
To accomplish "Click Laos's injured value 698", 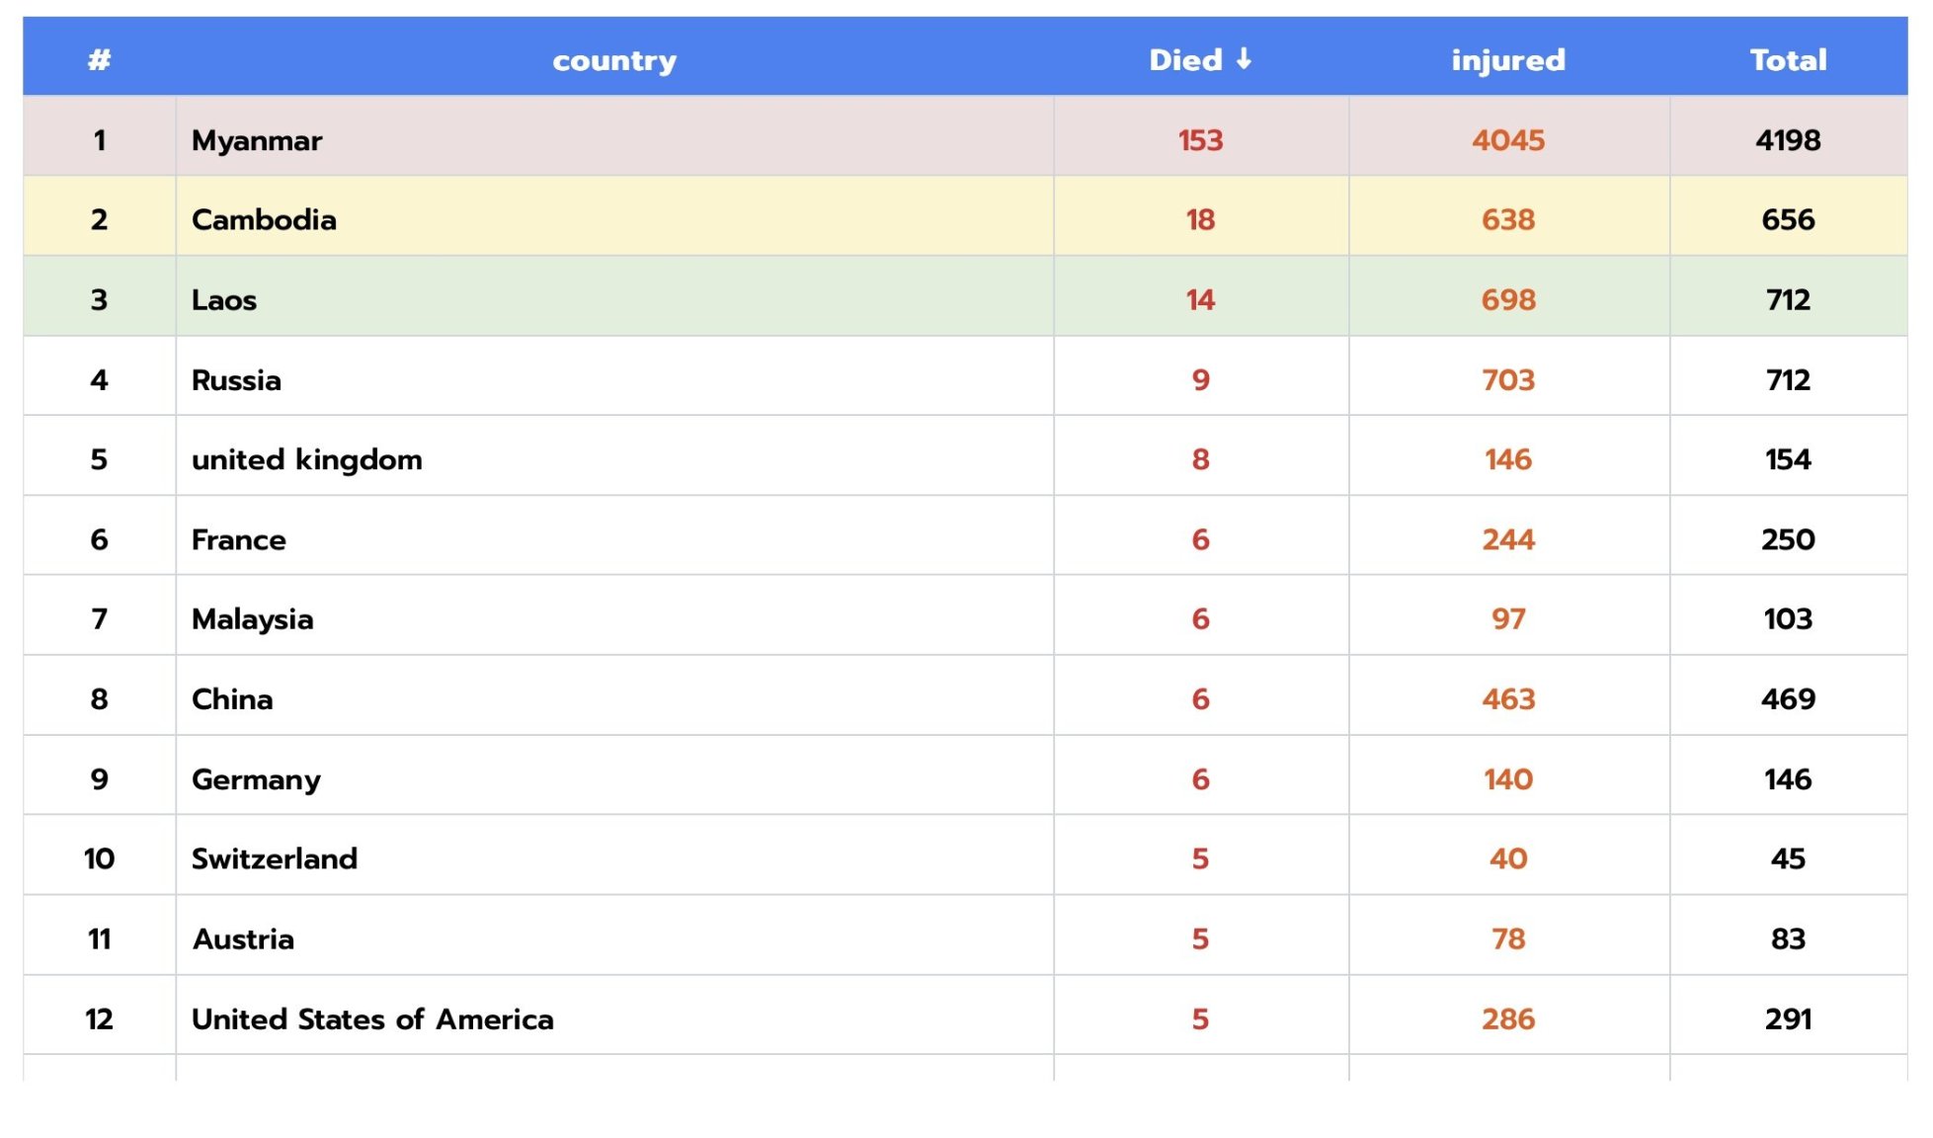I will [x=1508, y=299].
